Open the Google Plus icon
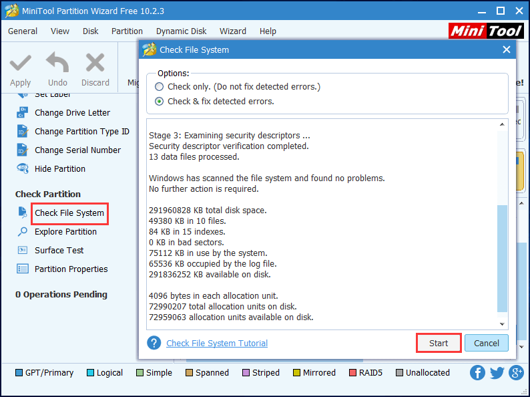Image resolution: width=530 pixels, height=397 pixels. tap(516, 373)
